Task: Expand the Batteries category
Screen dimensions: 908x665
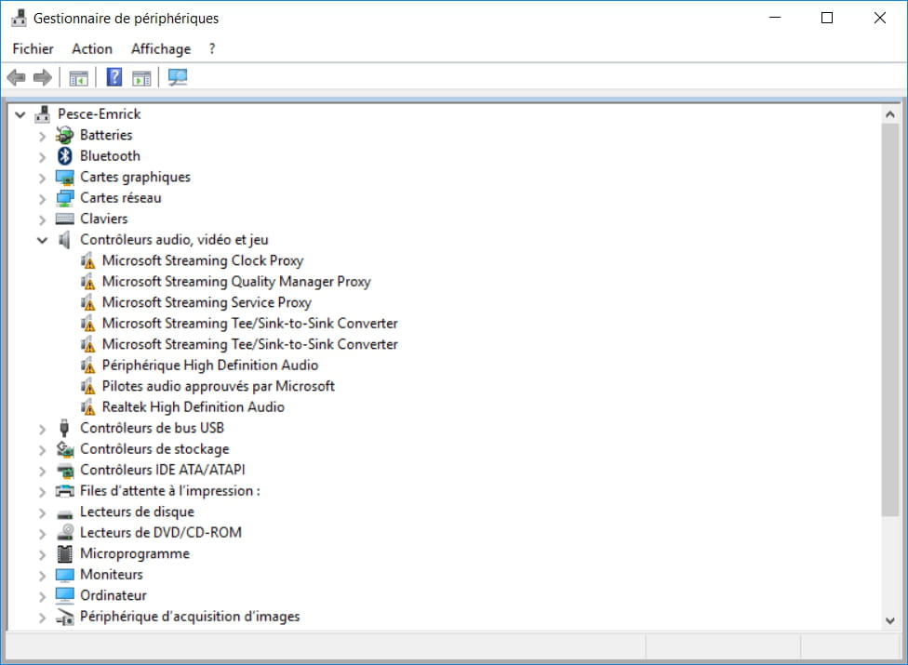Action: pyautogui.click(x=42, y=136)
